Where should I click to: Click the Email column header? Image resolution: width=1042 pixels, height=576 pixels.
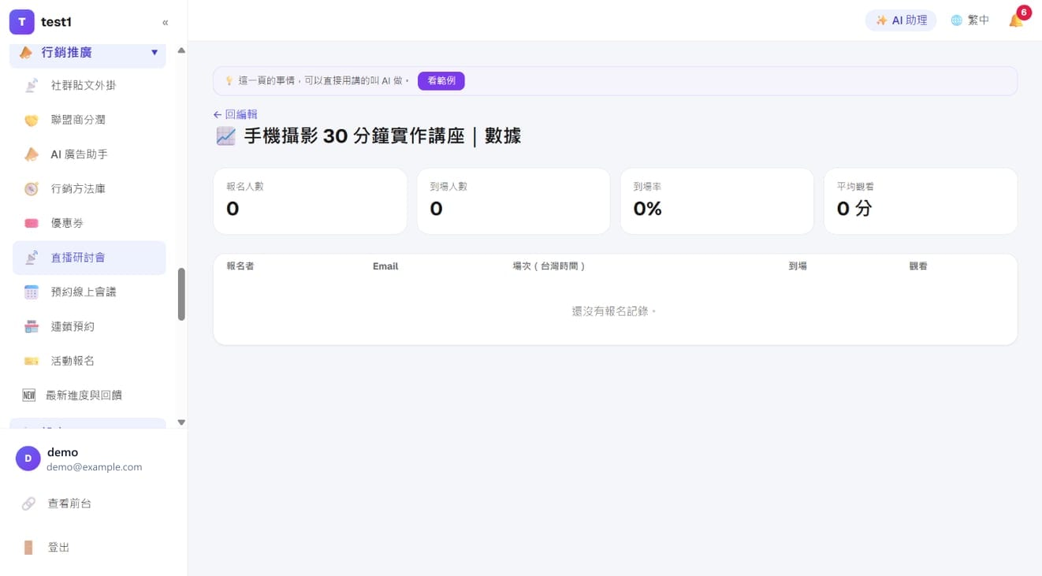click(385, 266)
